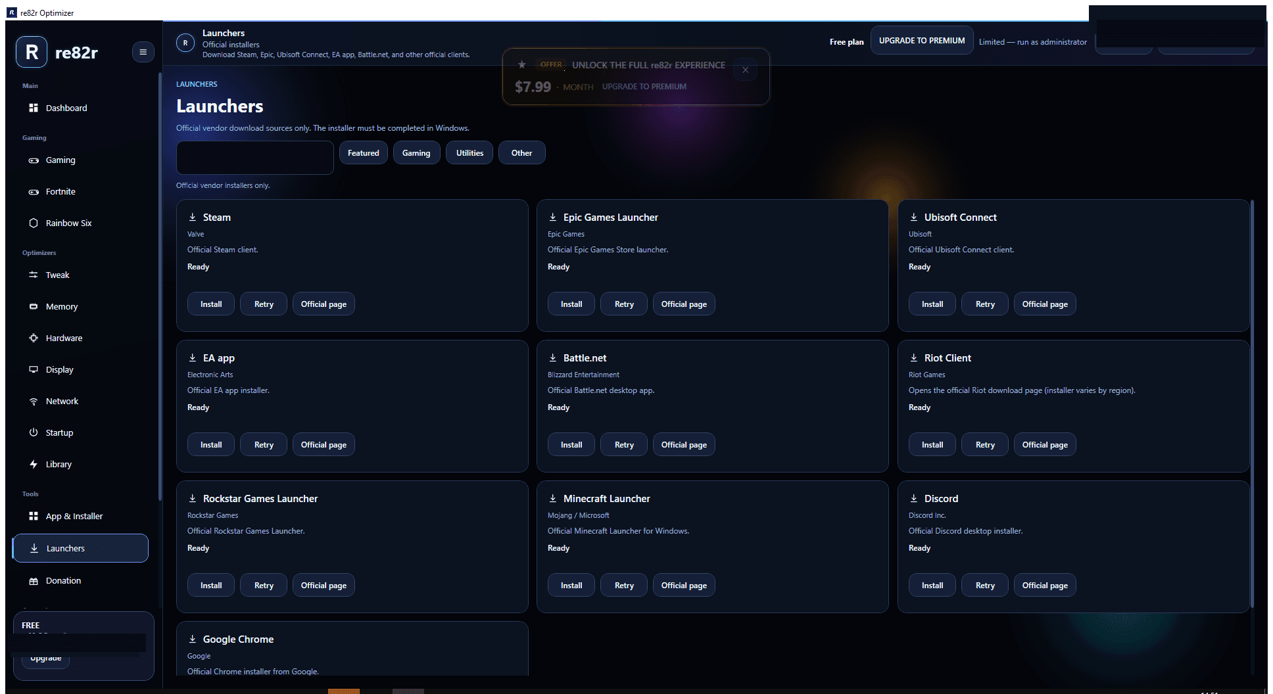Install Steam
Viewport: 1273px width, 694px height.
pyautogui.click(x=211, y=304)
